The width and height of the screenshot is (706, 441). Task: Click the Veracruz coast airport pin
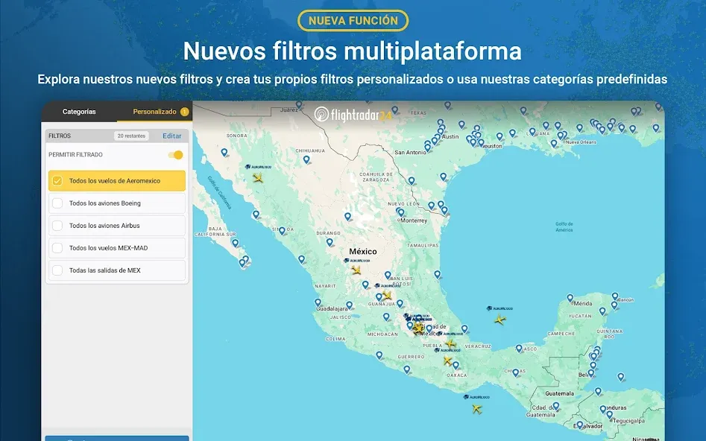[464, 329]
